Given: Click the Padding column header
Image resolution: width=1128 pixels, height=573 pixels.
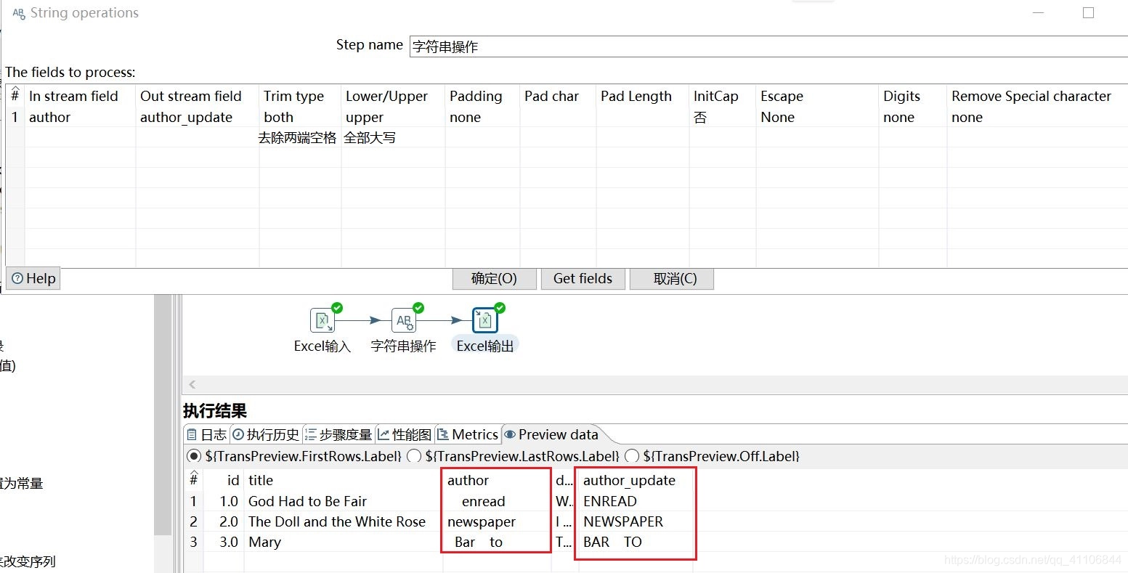Looking at the screenshot, I should coord(482,96).
